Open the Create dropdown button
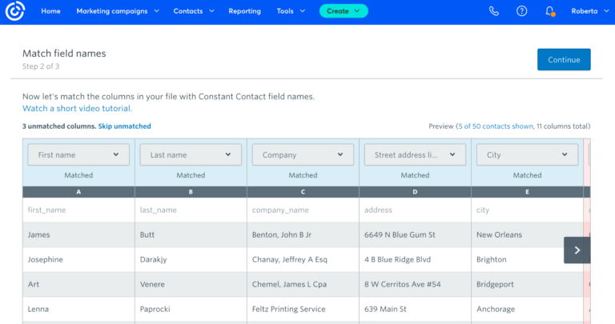This screenshot has height=324, width=615. (344, 11)
